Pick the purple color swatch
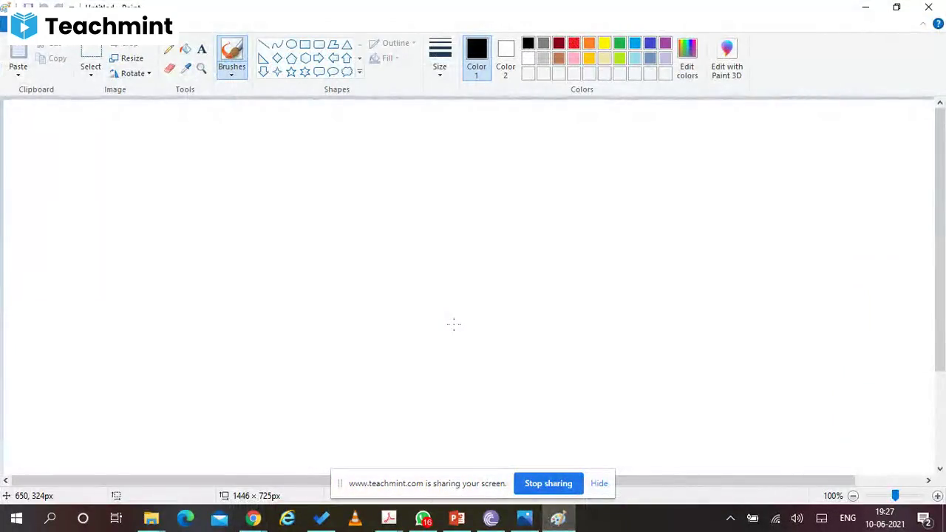 (666, 44)
